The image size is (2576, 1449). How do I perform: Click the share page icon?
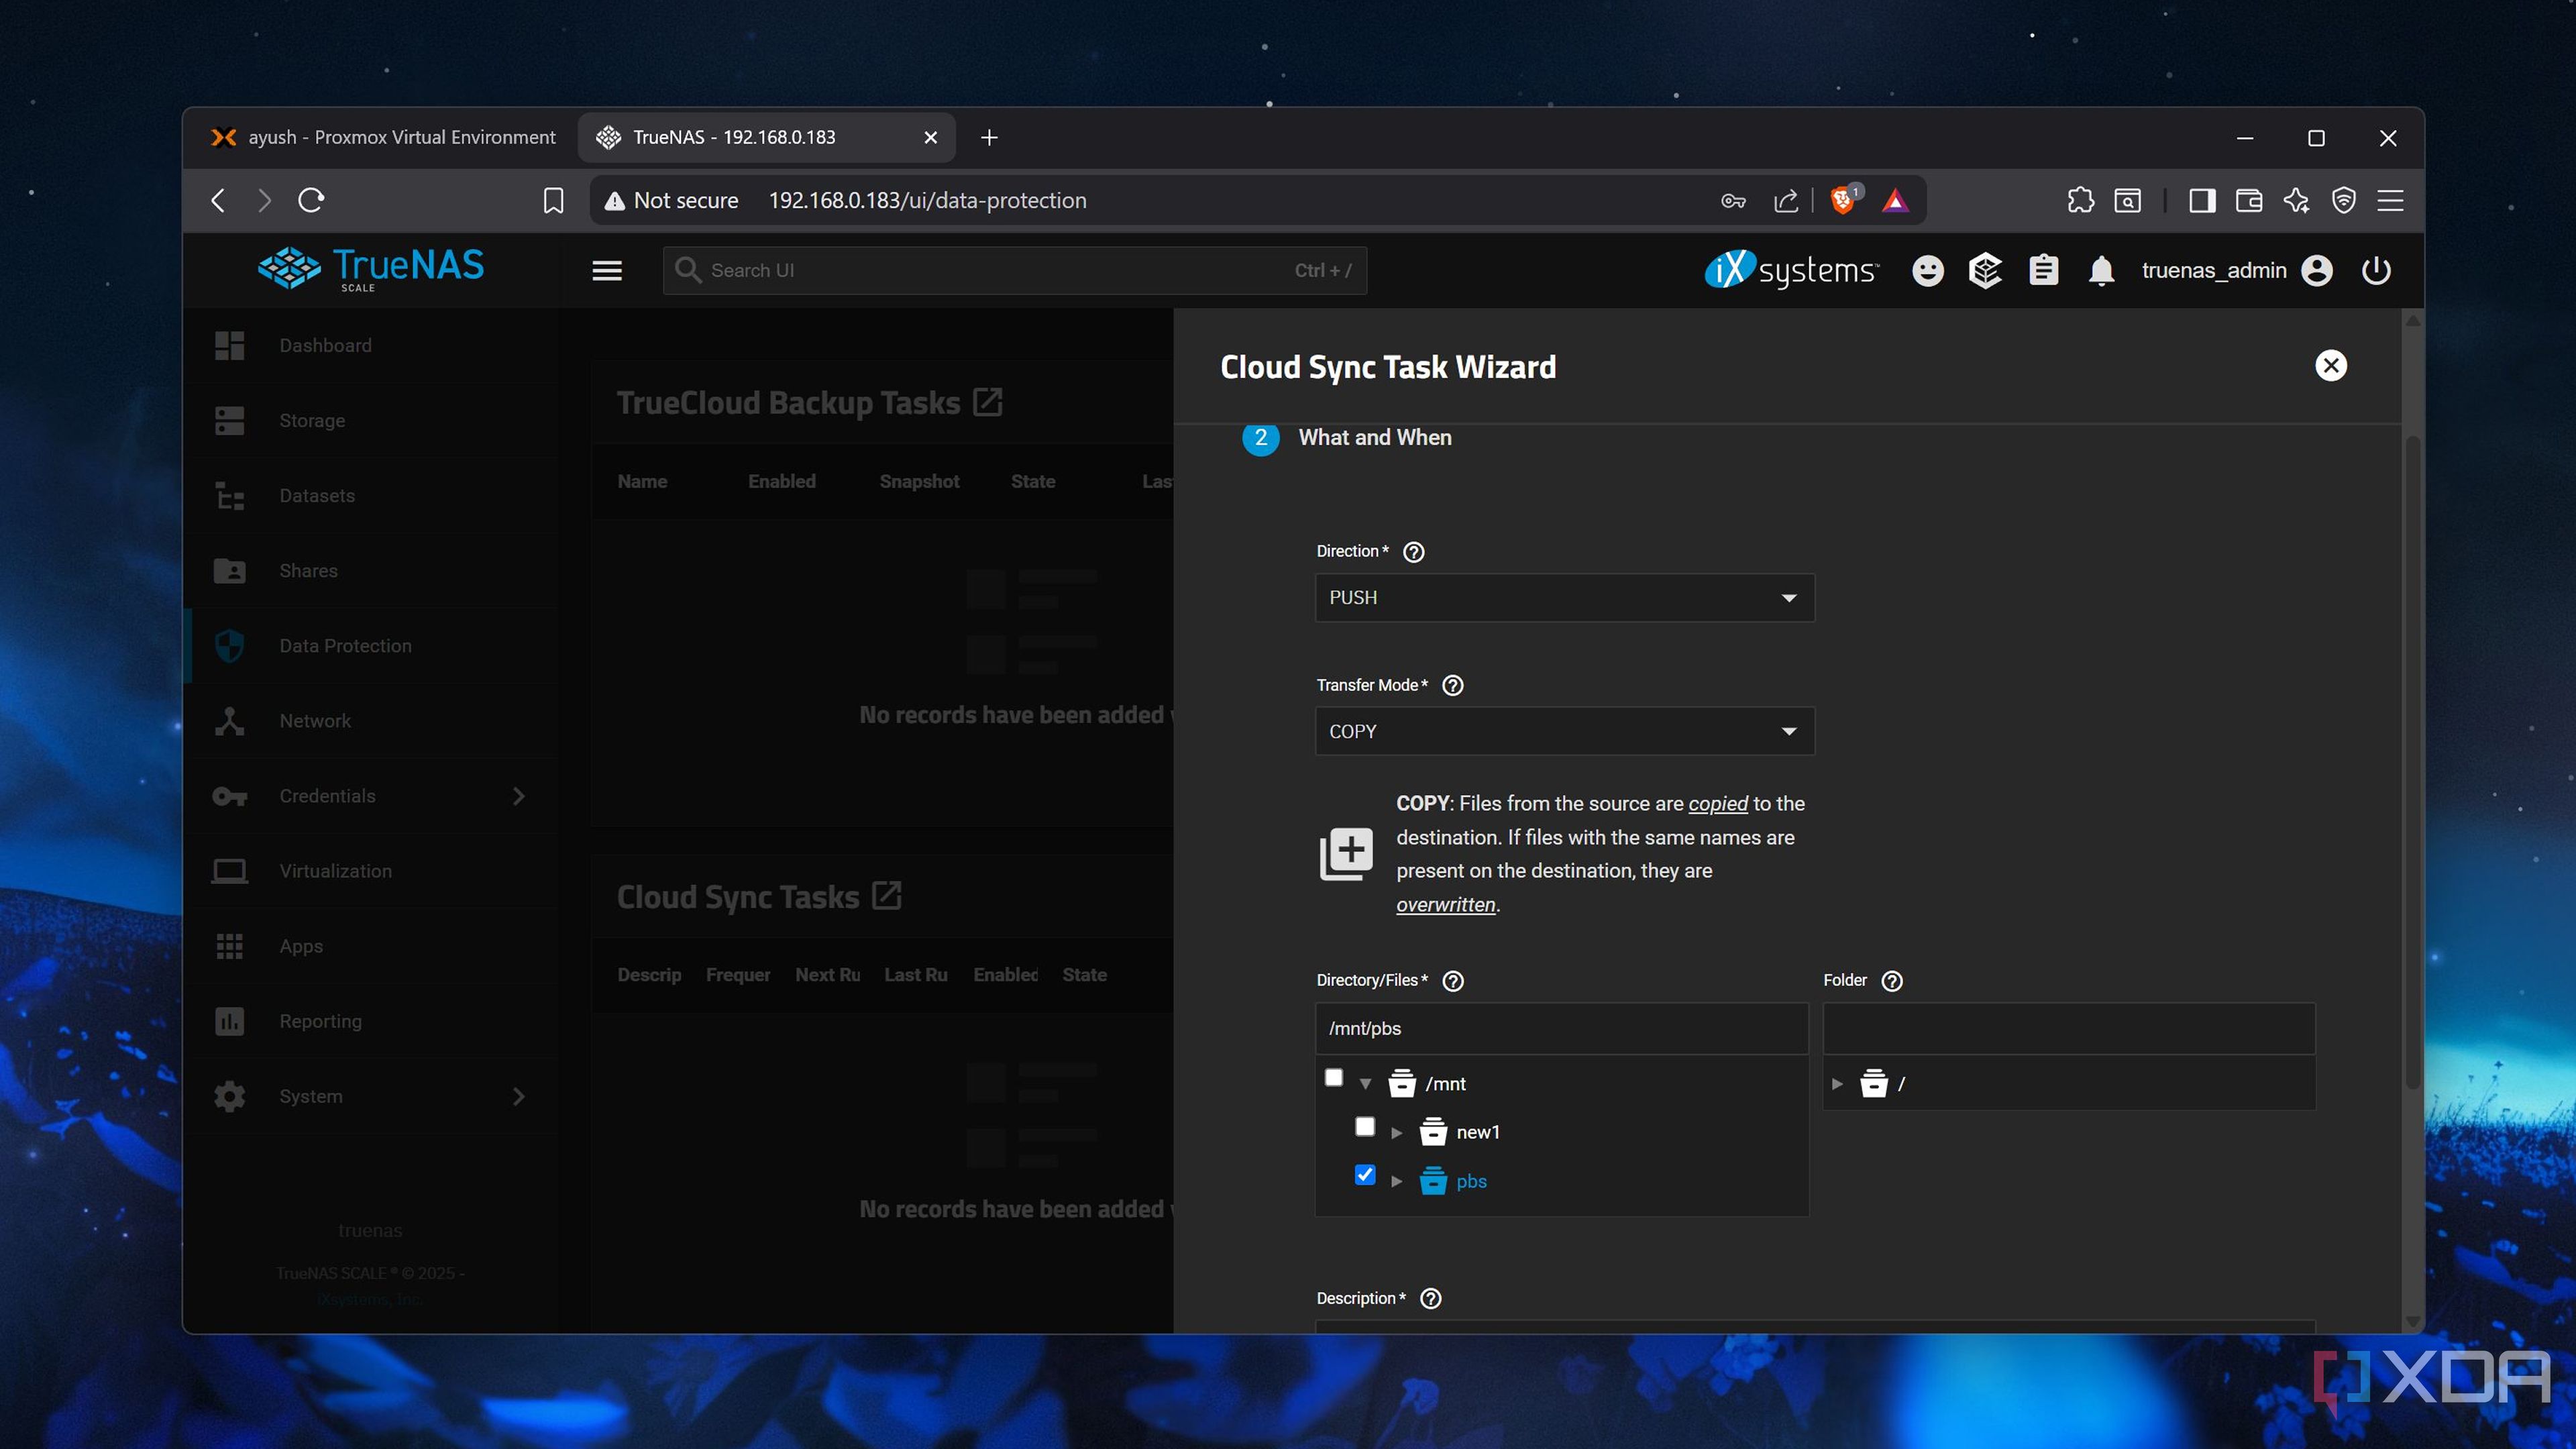(x=1785, y=201)
